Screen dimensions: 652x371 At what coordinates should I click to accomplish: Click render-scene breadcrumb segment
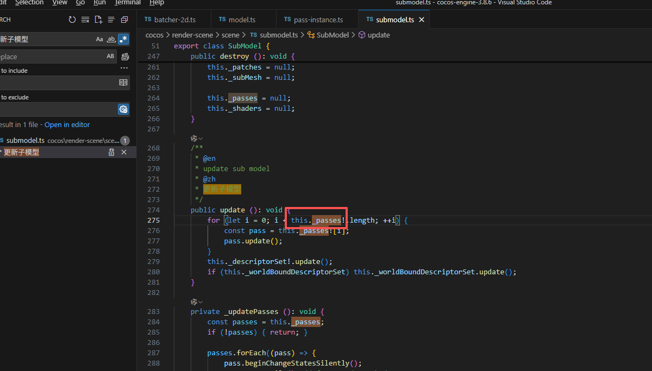point(193,35)
